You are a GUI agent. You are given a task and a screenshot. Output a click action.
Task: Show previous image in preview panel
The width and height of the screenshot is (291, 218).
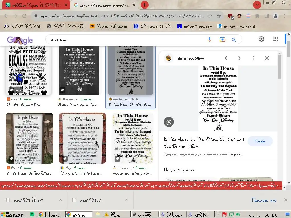(x=226, y=58)
